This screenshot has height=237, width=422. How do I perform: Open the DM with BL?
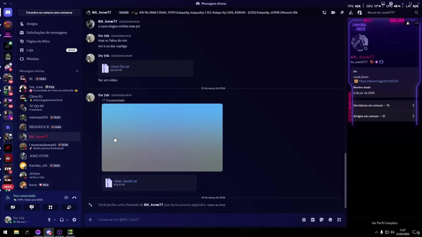[x=49, y=79]
